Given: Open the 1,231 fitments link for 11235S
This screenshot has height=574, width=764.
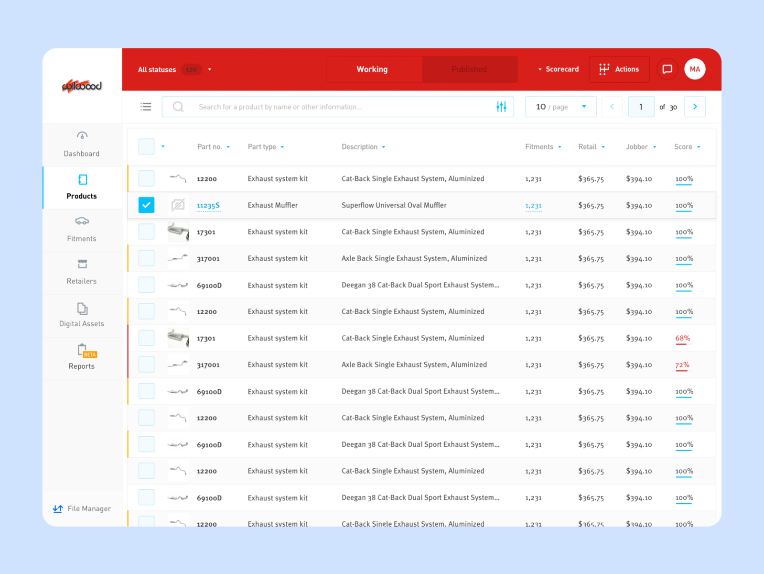Looking at the screenshot, I should coord(533,206).
